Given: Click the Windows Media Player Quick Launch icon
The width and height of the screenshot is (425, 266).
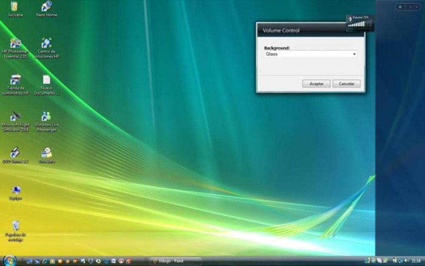Looking at the screenshot, I should tap(52, 261).
